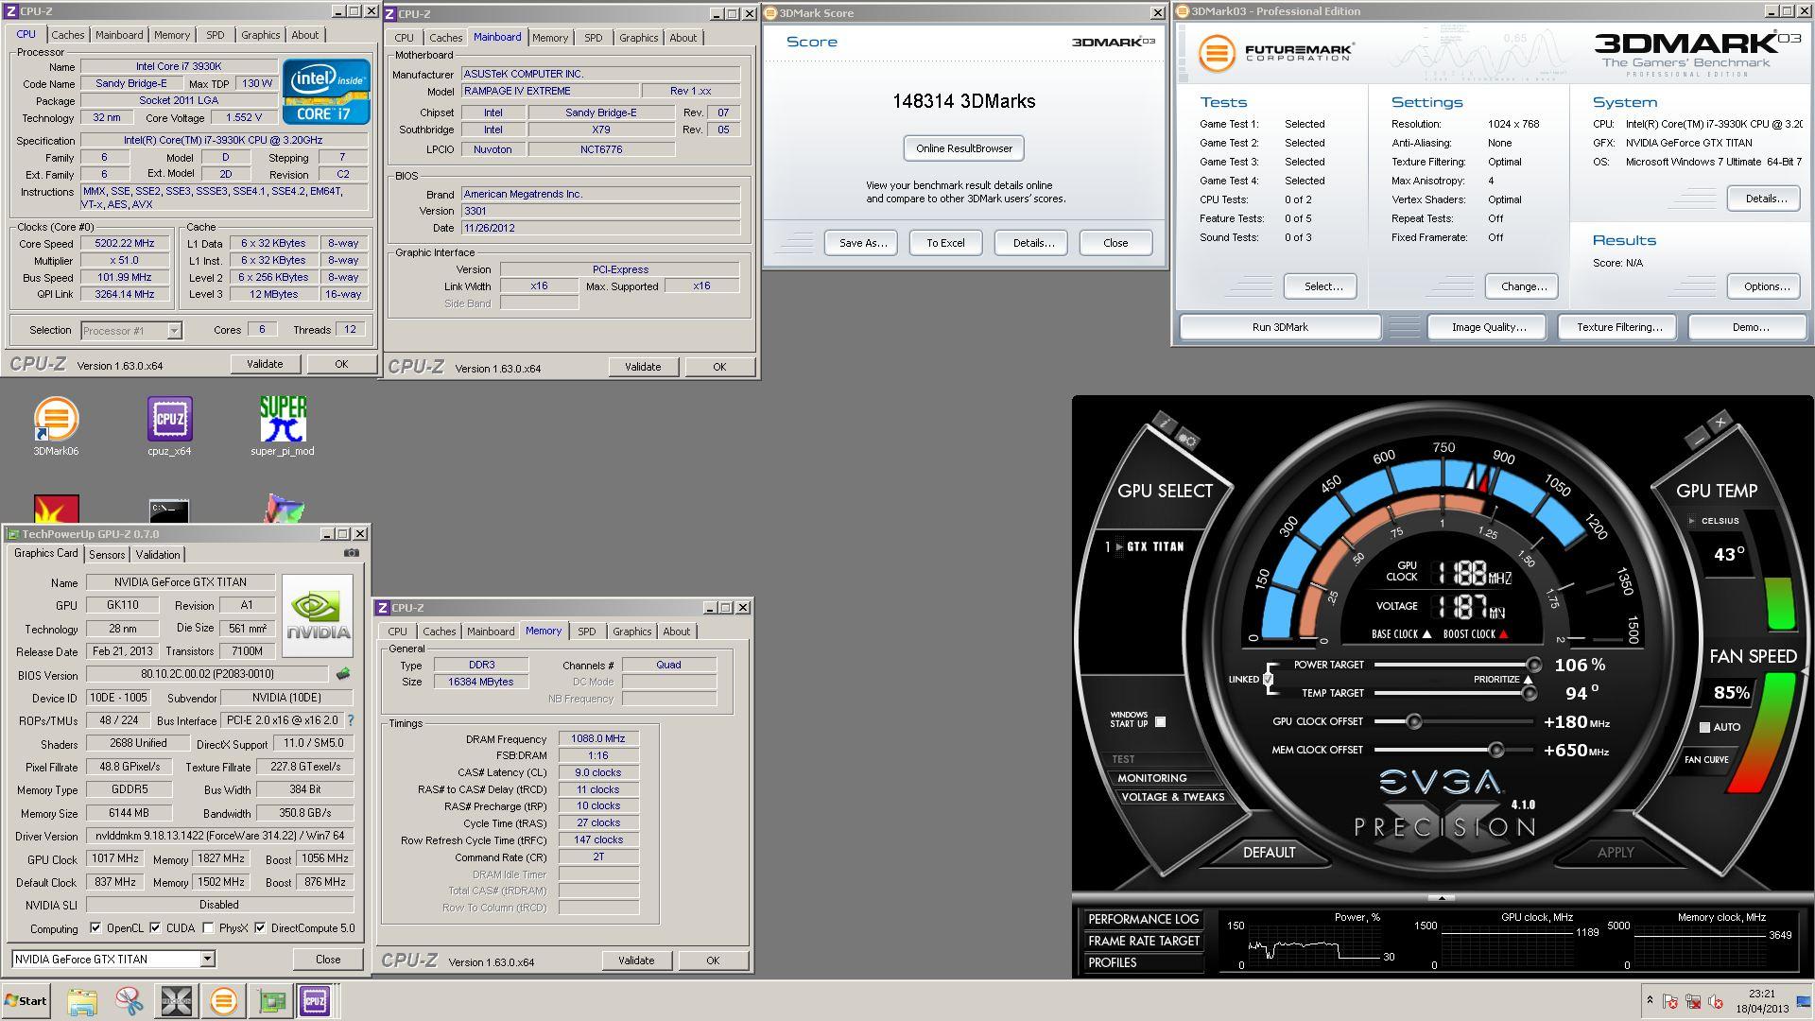
Task: Open the Validation tab in GPU-Z
Action: tap(157, 554)
